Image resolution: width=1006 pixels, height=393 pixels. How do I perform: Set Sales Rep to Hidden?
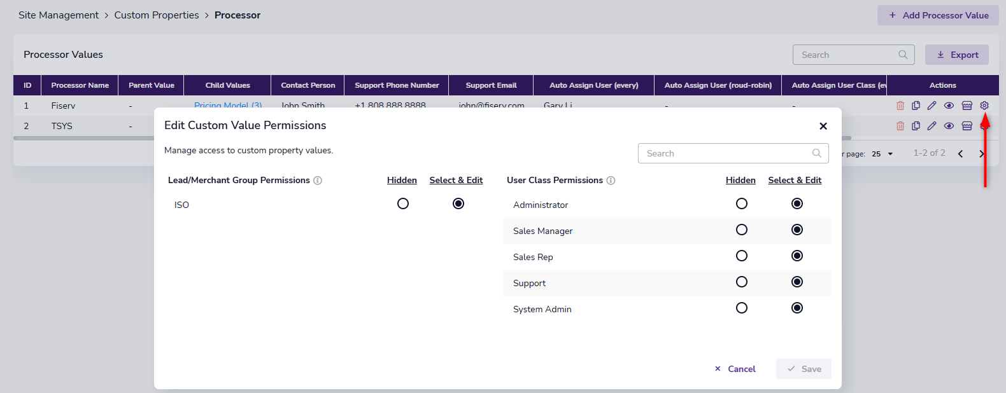[x=742, y=256]
